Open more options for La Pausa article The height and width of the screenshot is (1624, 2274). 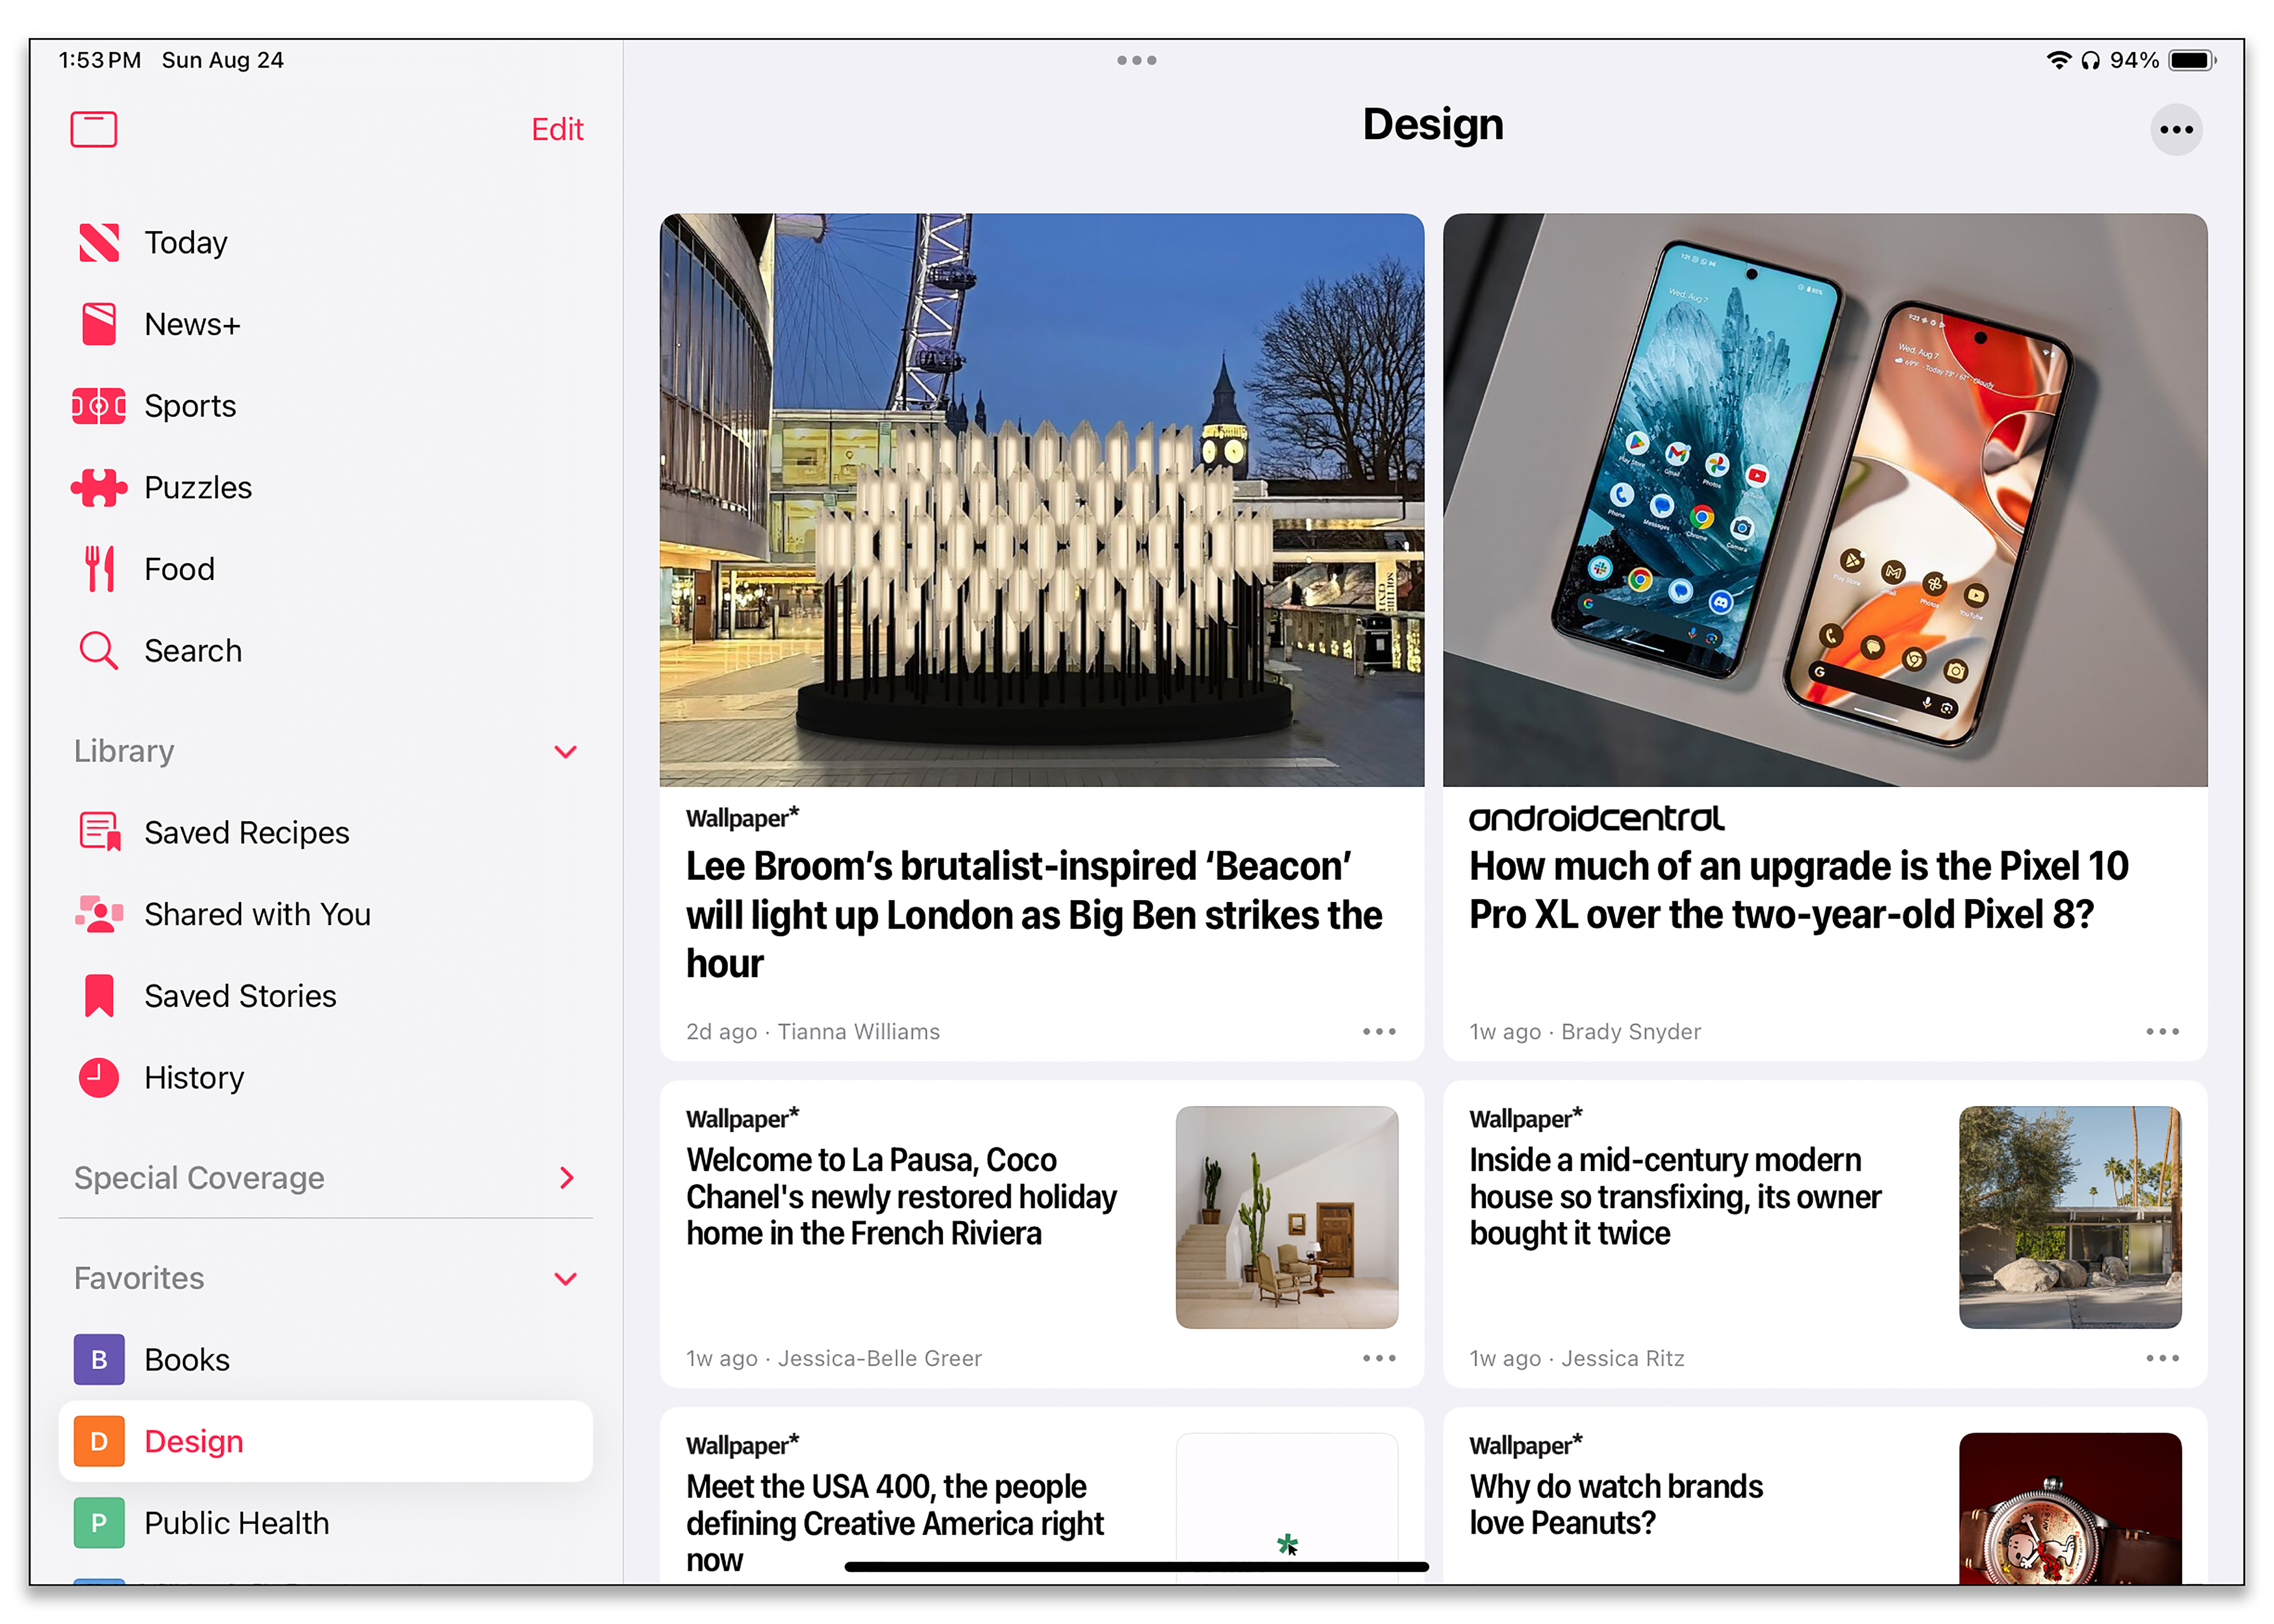click(1379, 1358)
